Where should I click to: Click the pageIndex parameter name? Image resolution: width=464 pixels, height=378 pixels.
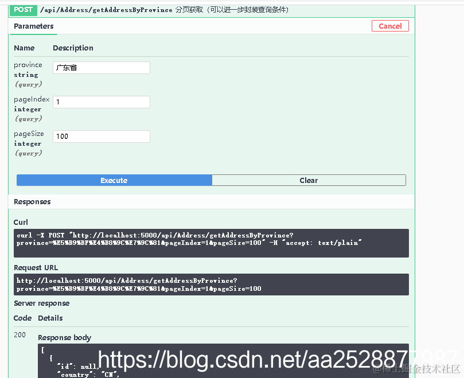click(x=32, y=99)
